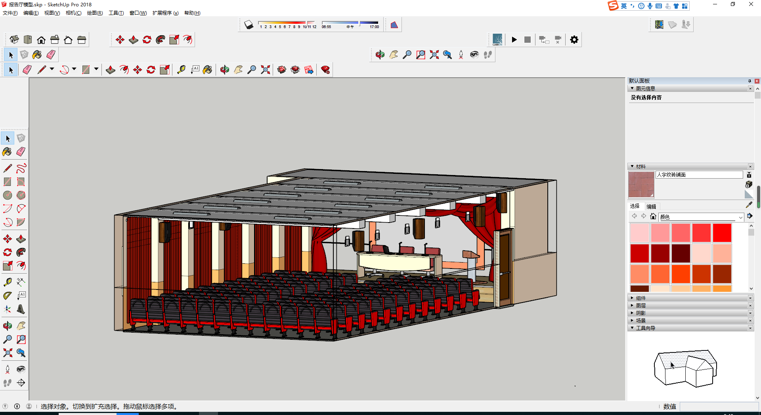Expand the 图层 panel

(632, 305)
